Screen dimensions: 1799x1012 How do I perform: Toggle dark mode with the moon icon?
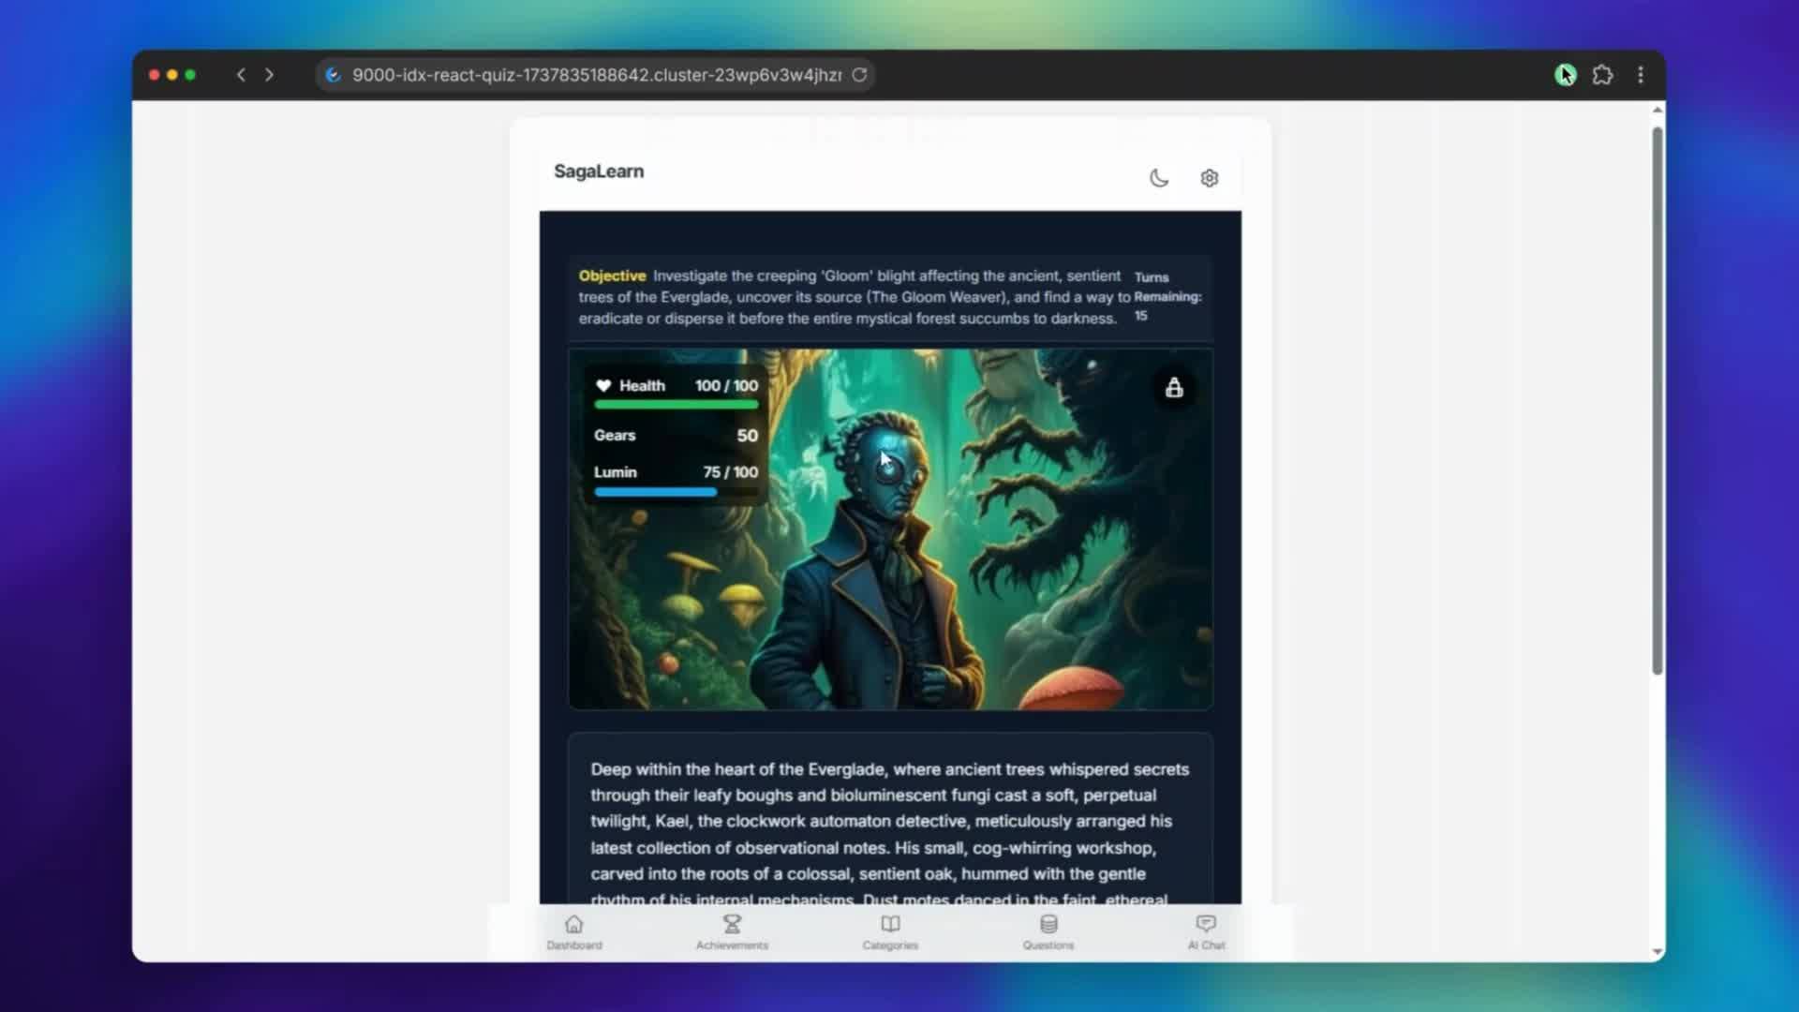pyautogui.click(x=1160, y=178)
